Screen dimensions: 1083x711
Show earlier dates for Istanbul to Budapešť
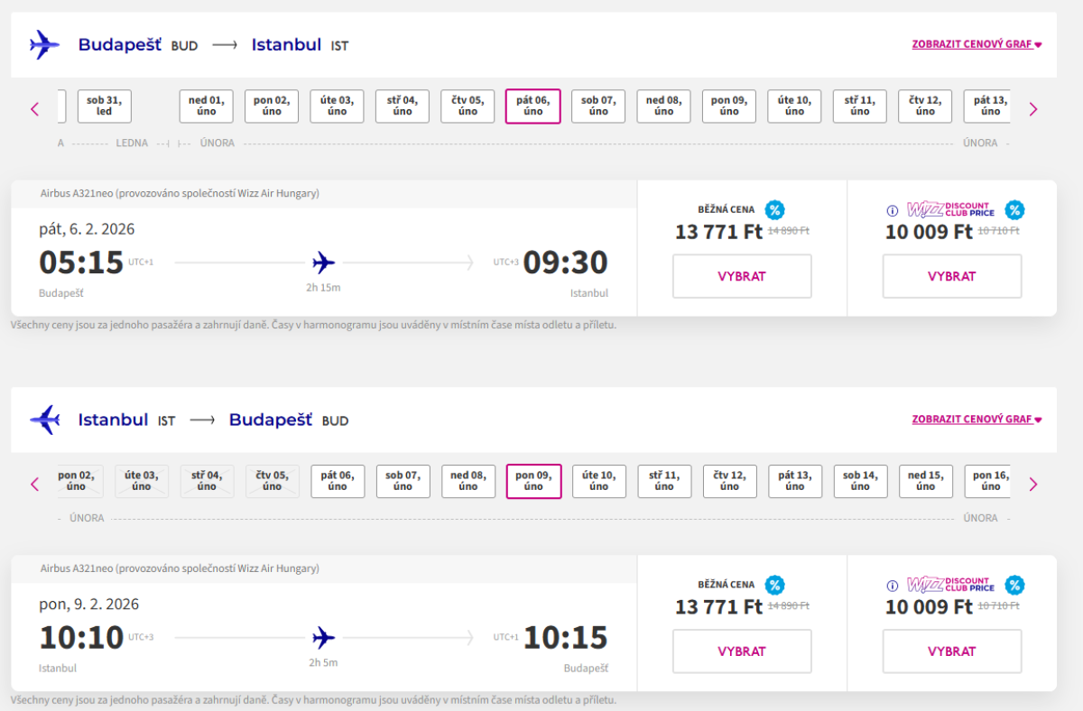pos(35,485)
